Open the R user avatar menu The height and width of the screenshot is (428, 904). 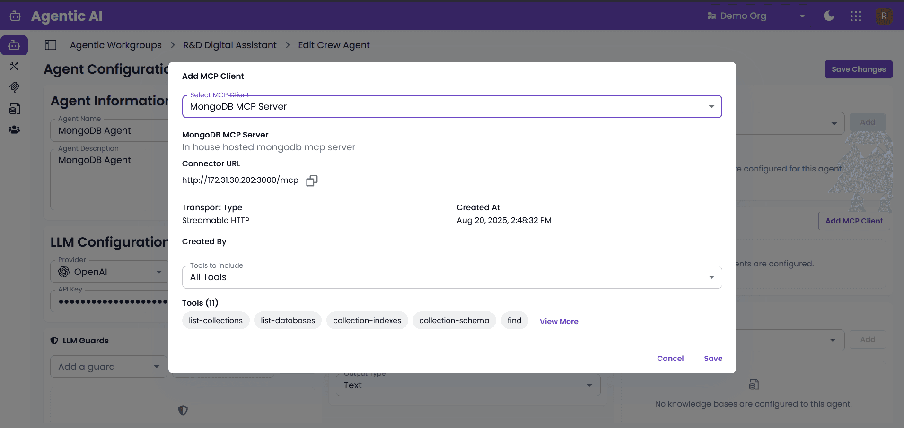(x=884, y=16)
